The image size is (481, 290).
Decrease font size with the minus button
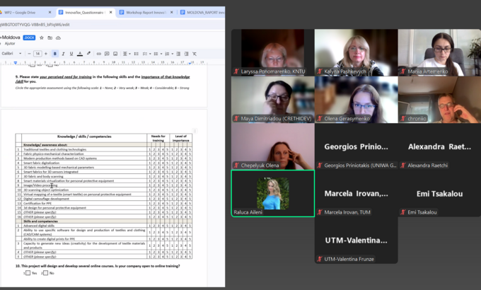tap(29, 54)
